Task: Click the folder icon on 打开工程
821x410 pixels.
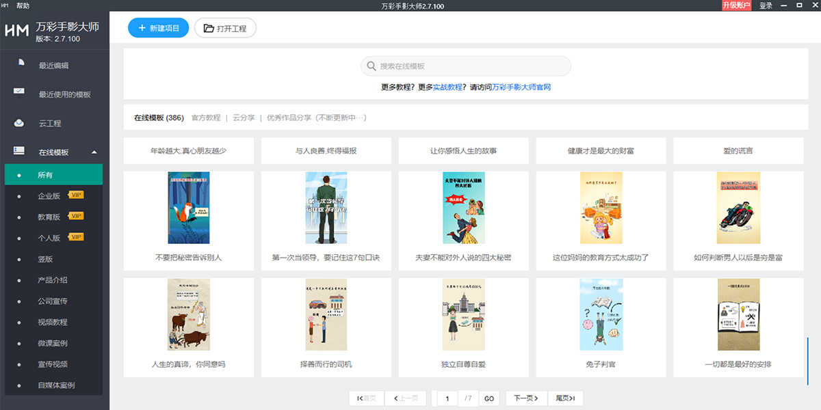Action: tap(207, 28)
